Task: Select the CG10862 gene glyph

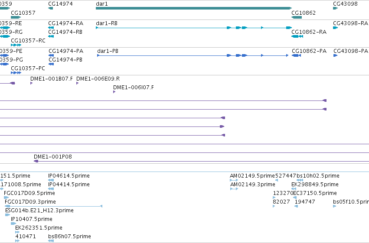Action: tap(297, 17)
